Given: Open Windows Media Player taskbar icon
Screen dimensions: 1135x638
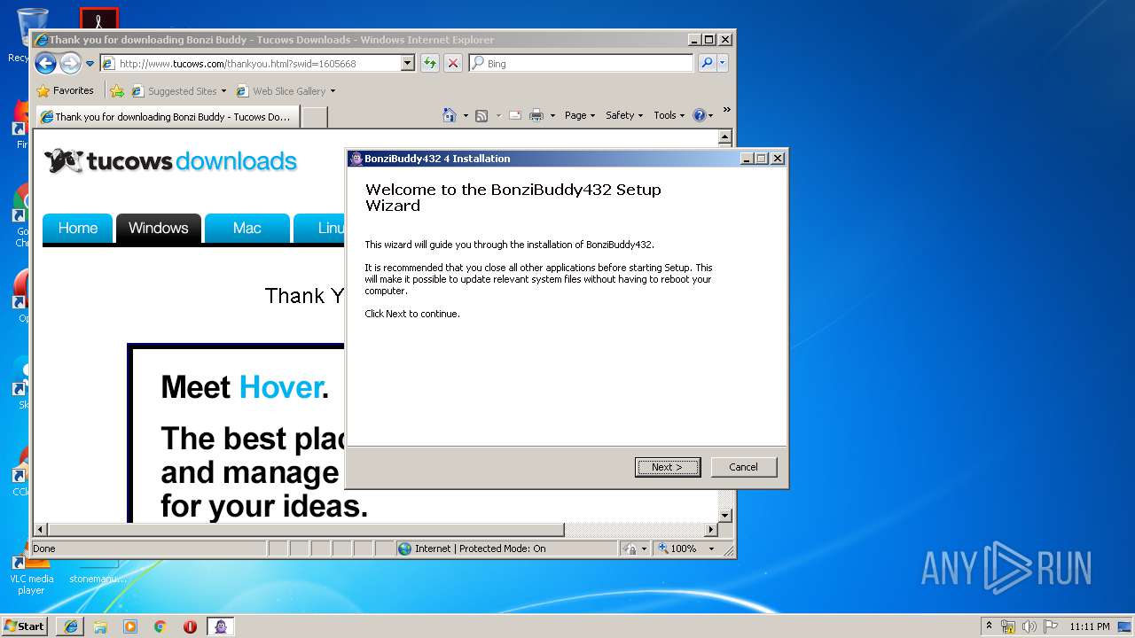Looking at the screenshot, I should pos(130,626).
